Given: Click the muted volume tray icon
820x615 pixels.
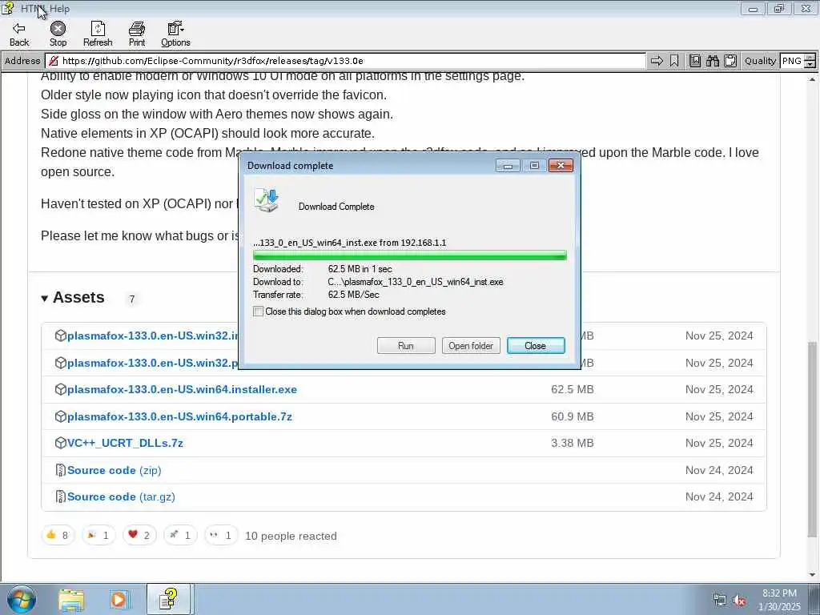Looking at the screenshot, I should (739, 601).
